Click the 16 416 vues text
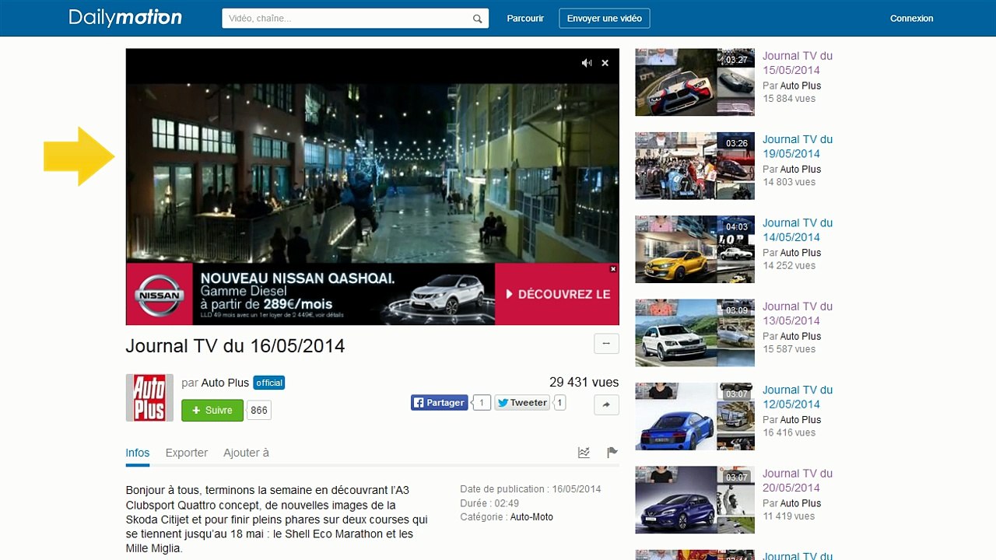This screenshot has height=560, width=996. click(789, 432)
